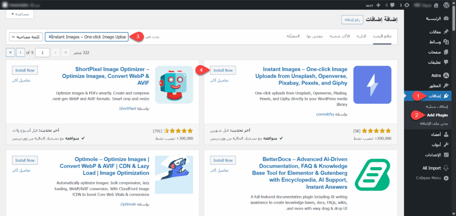Switch to المفضّلة favorites tab
Viewport: 456px width, 216px height.
click(293, 36)
